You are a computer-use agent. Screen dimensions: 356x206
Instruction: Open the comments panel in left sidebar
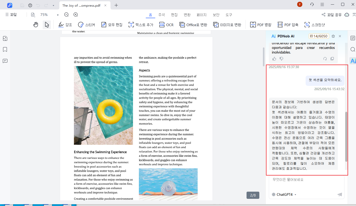click(5, 61)
